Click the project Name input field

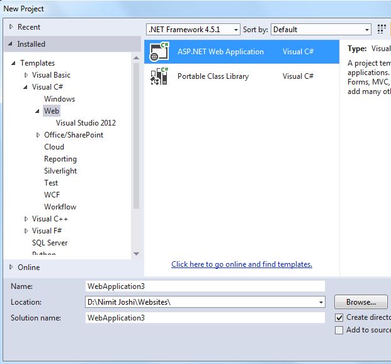pyautogui.click(x=205, y=286)
